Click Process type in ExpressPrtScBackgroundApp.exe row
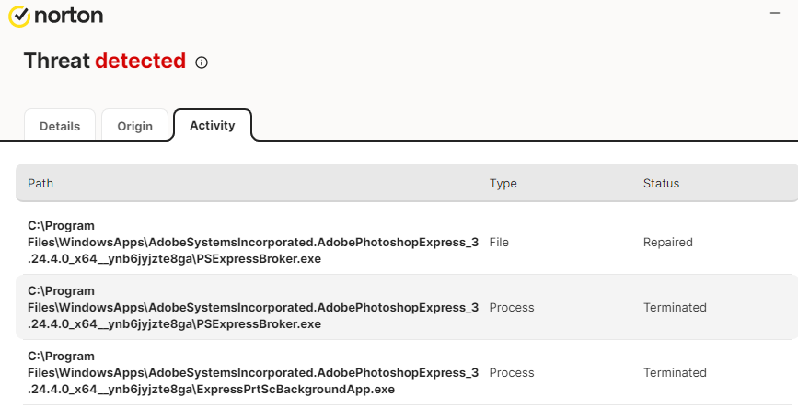Image resolution: width=798 pixels, height=408 pixels. point(511,372)
